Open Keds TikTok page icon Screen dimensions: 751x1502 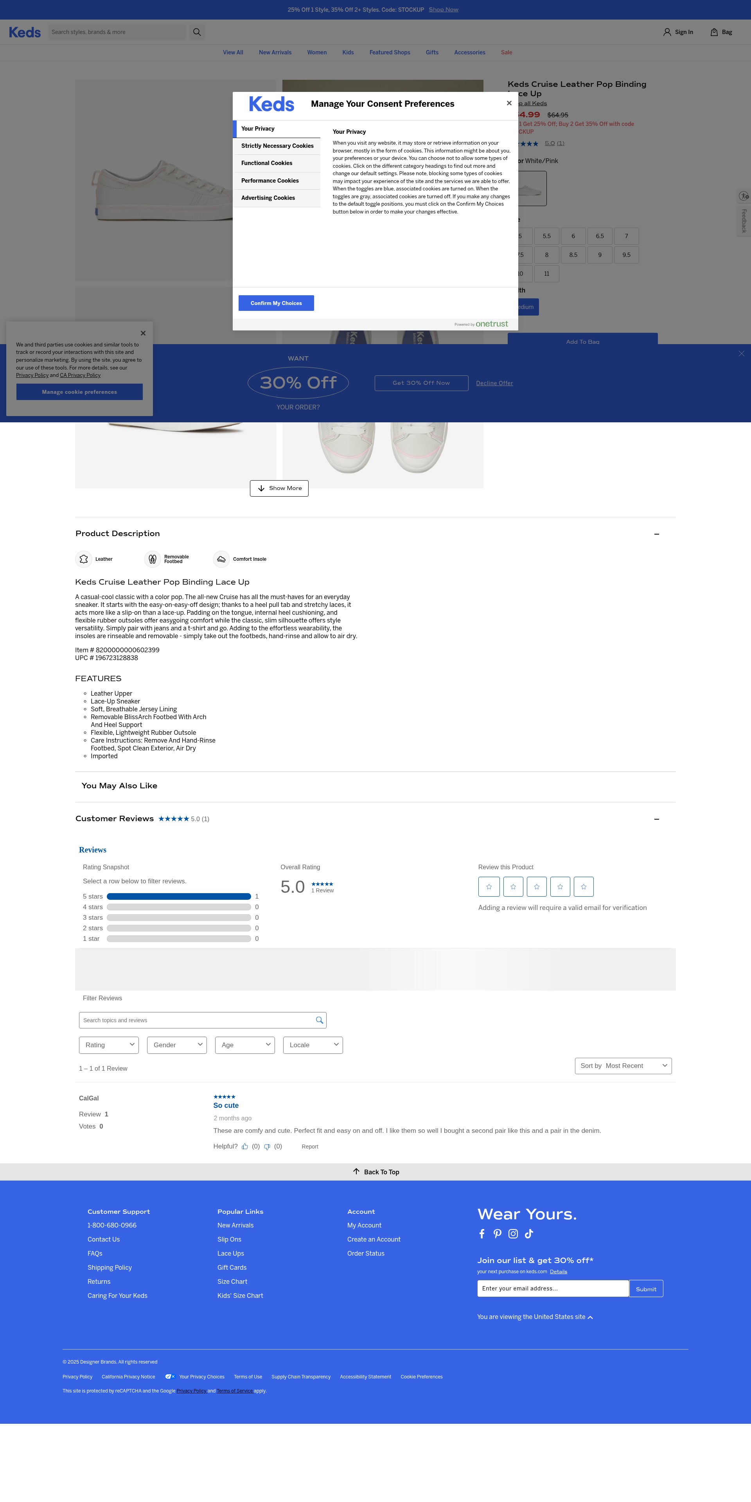529,1233
